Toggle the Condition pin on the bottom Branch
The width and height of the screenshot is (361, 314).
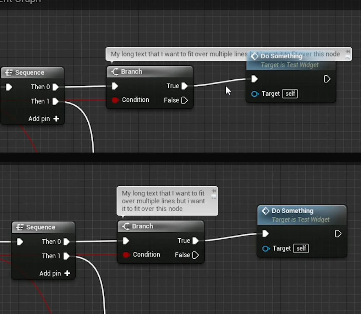126,255
